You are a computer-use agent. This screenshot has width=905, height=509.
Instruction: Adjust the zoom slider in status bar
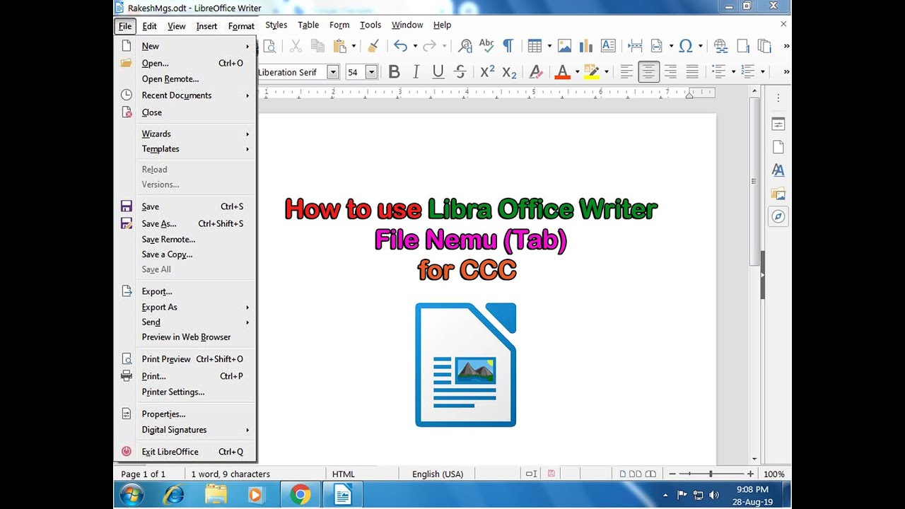coord(711,474)
